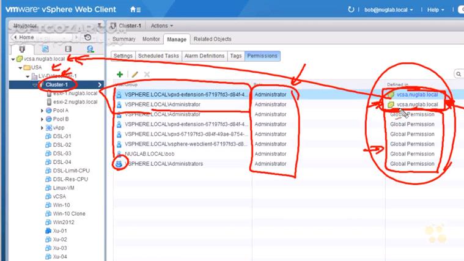Select esxi-2.nuglab.local host in tree
The height and width of the screenshot is (261, 464).
click(75, 102)
